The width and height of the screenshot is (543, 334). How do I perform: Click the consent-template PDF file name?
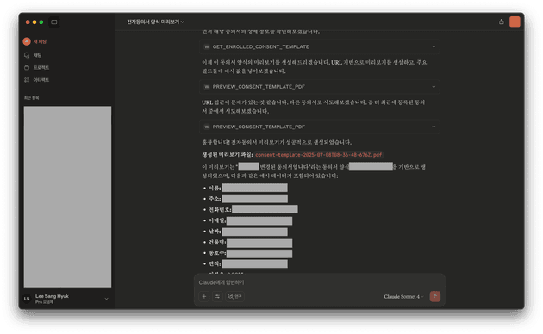click(319, 155)
